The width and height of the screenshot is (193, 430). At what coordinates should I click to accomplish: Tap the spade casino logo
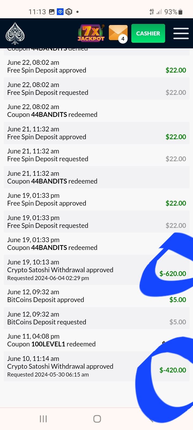tap(15, 34)
